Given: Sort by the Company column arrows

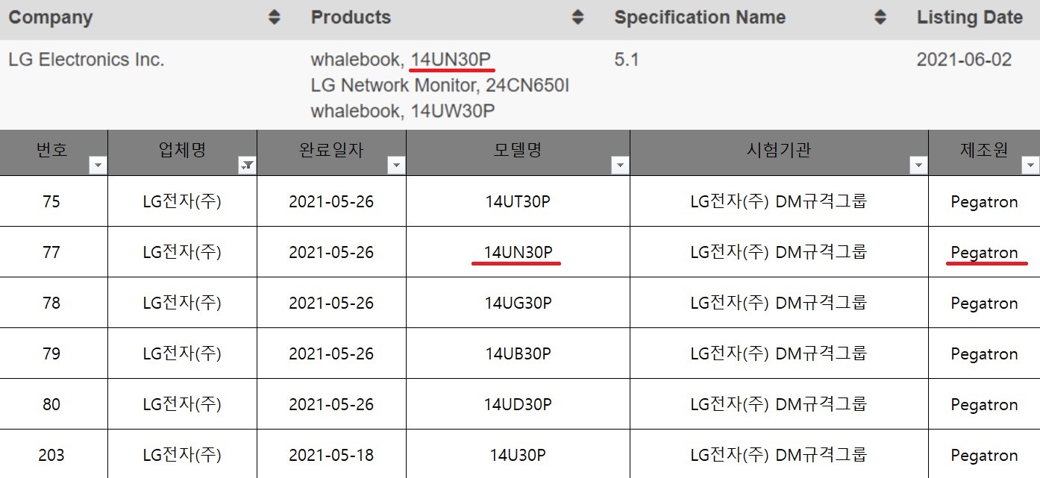Looking at the screenshot, I should coord(275,17).
